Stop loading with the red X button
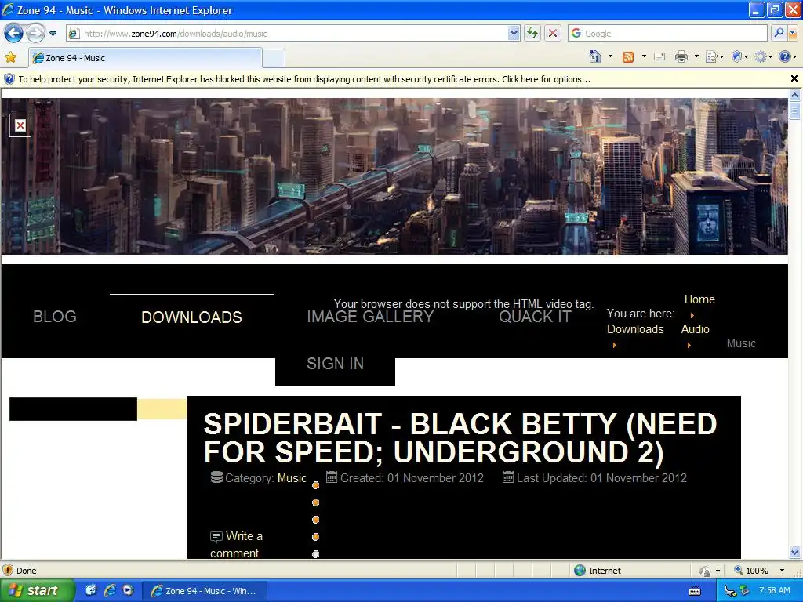This screenshot has width=803, height=602. (x=553, y=34)
